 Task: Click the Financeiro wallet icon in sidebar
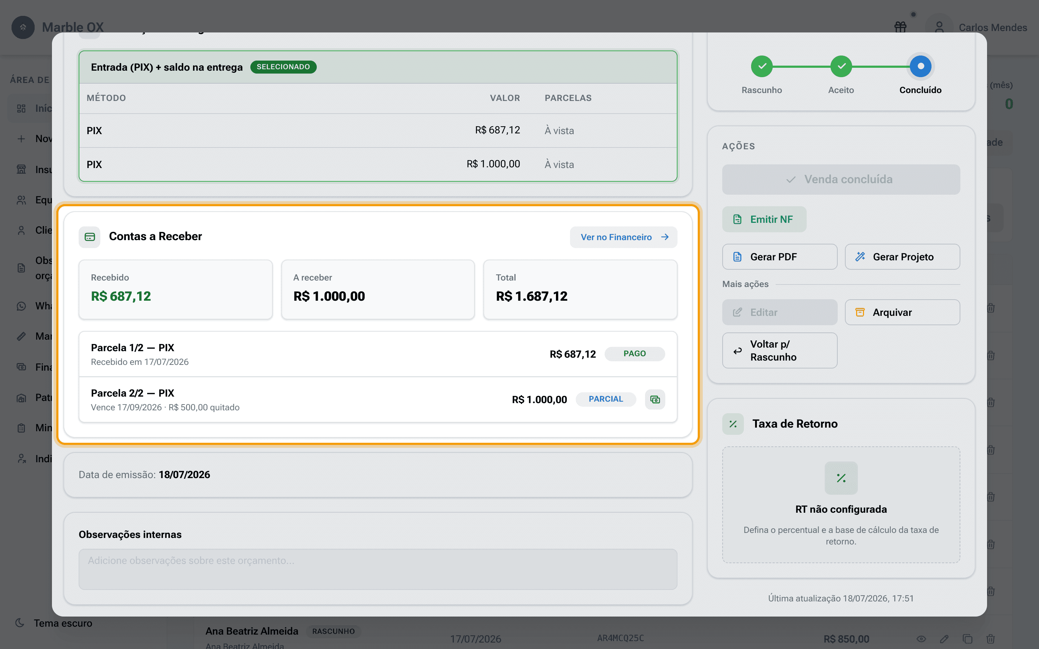pos(22,367)
